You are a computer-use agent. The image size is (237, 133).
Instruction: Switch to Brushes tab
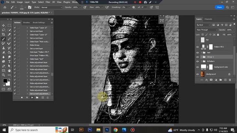coord(26,23)
